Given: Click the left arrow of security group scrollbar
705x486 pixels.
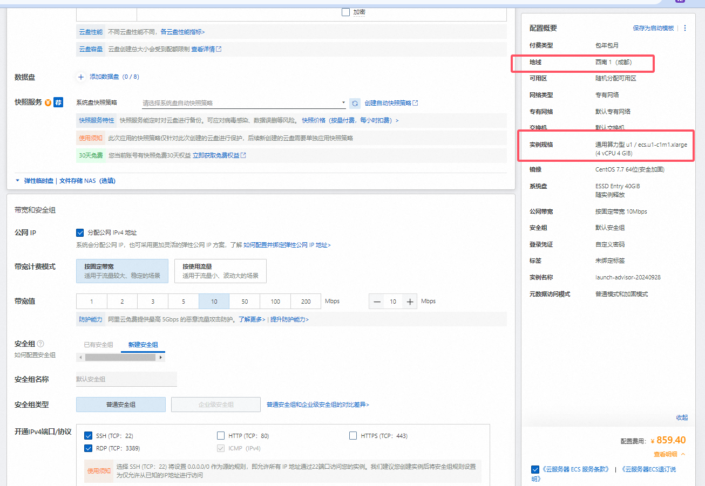Looking at the screenshot, I should (x=80, y=357).
